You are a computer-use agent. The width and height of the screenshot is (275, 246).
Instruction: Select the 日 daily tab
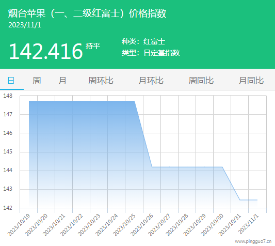coord(11,81)
